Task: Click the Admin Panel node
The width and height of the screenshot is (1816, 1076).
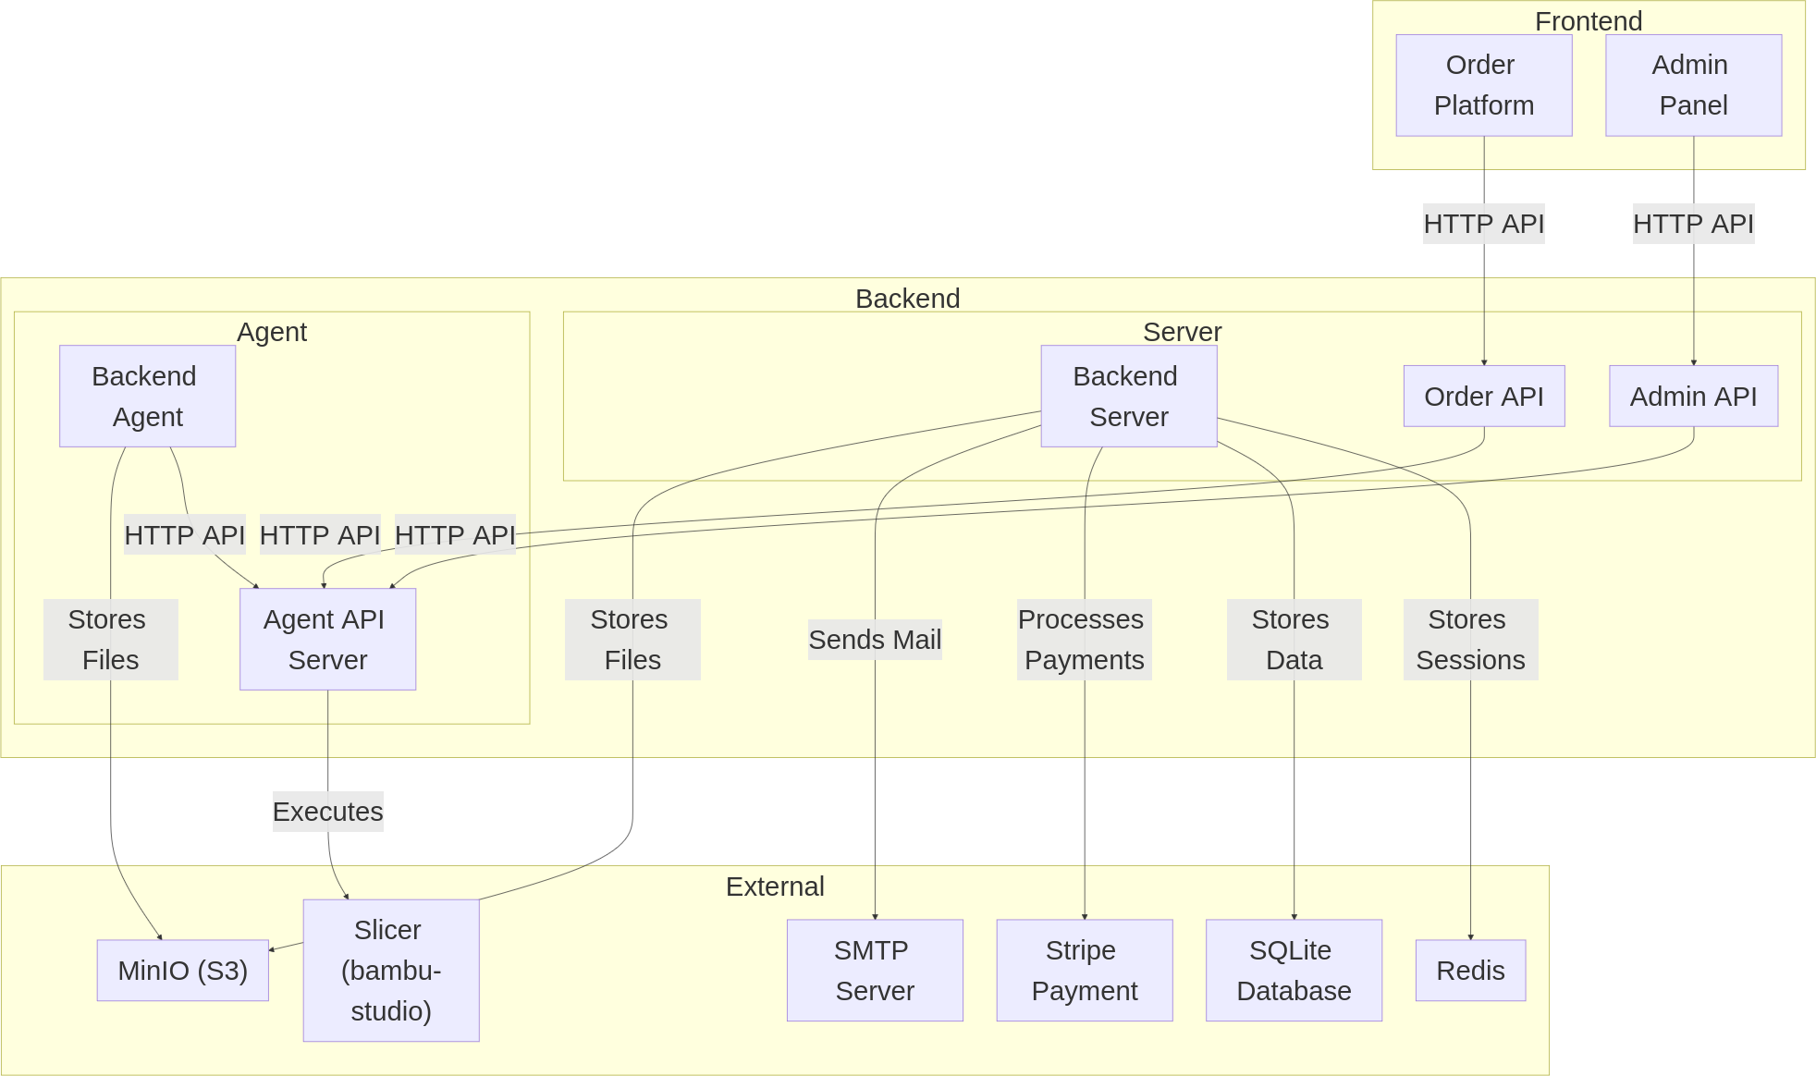Action: point(1693,85)
